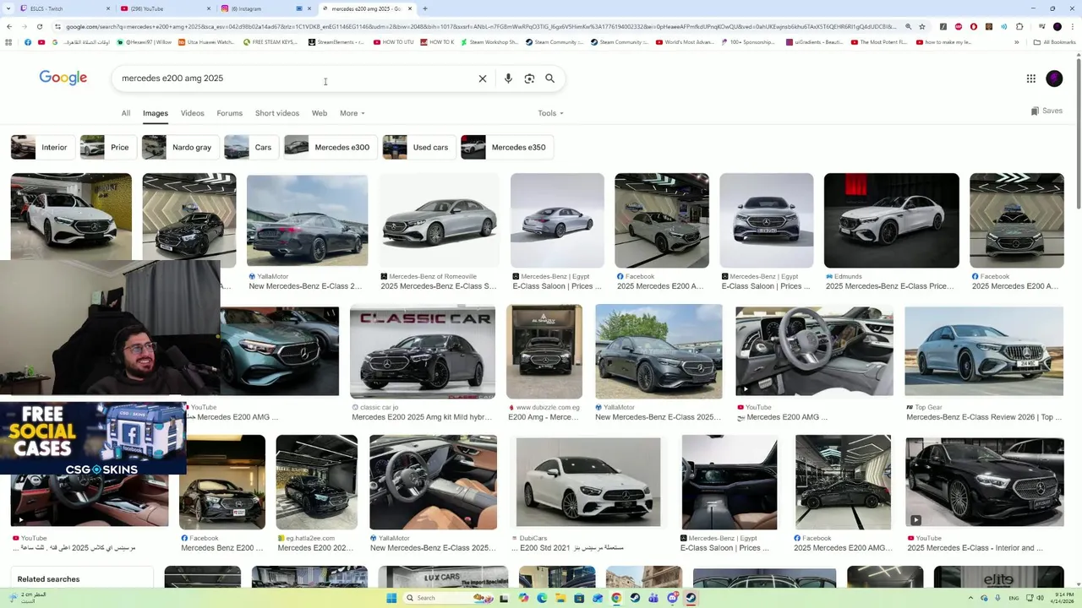Open the Short videos tab
This screenshot has width=1082, height=608.
tap(277, 113)
